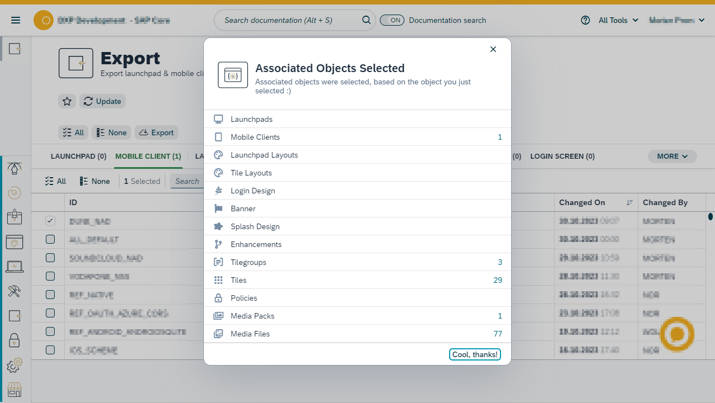Uncheck the first selected row checkbox

click(x=50, y=221)
